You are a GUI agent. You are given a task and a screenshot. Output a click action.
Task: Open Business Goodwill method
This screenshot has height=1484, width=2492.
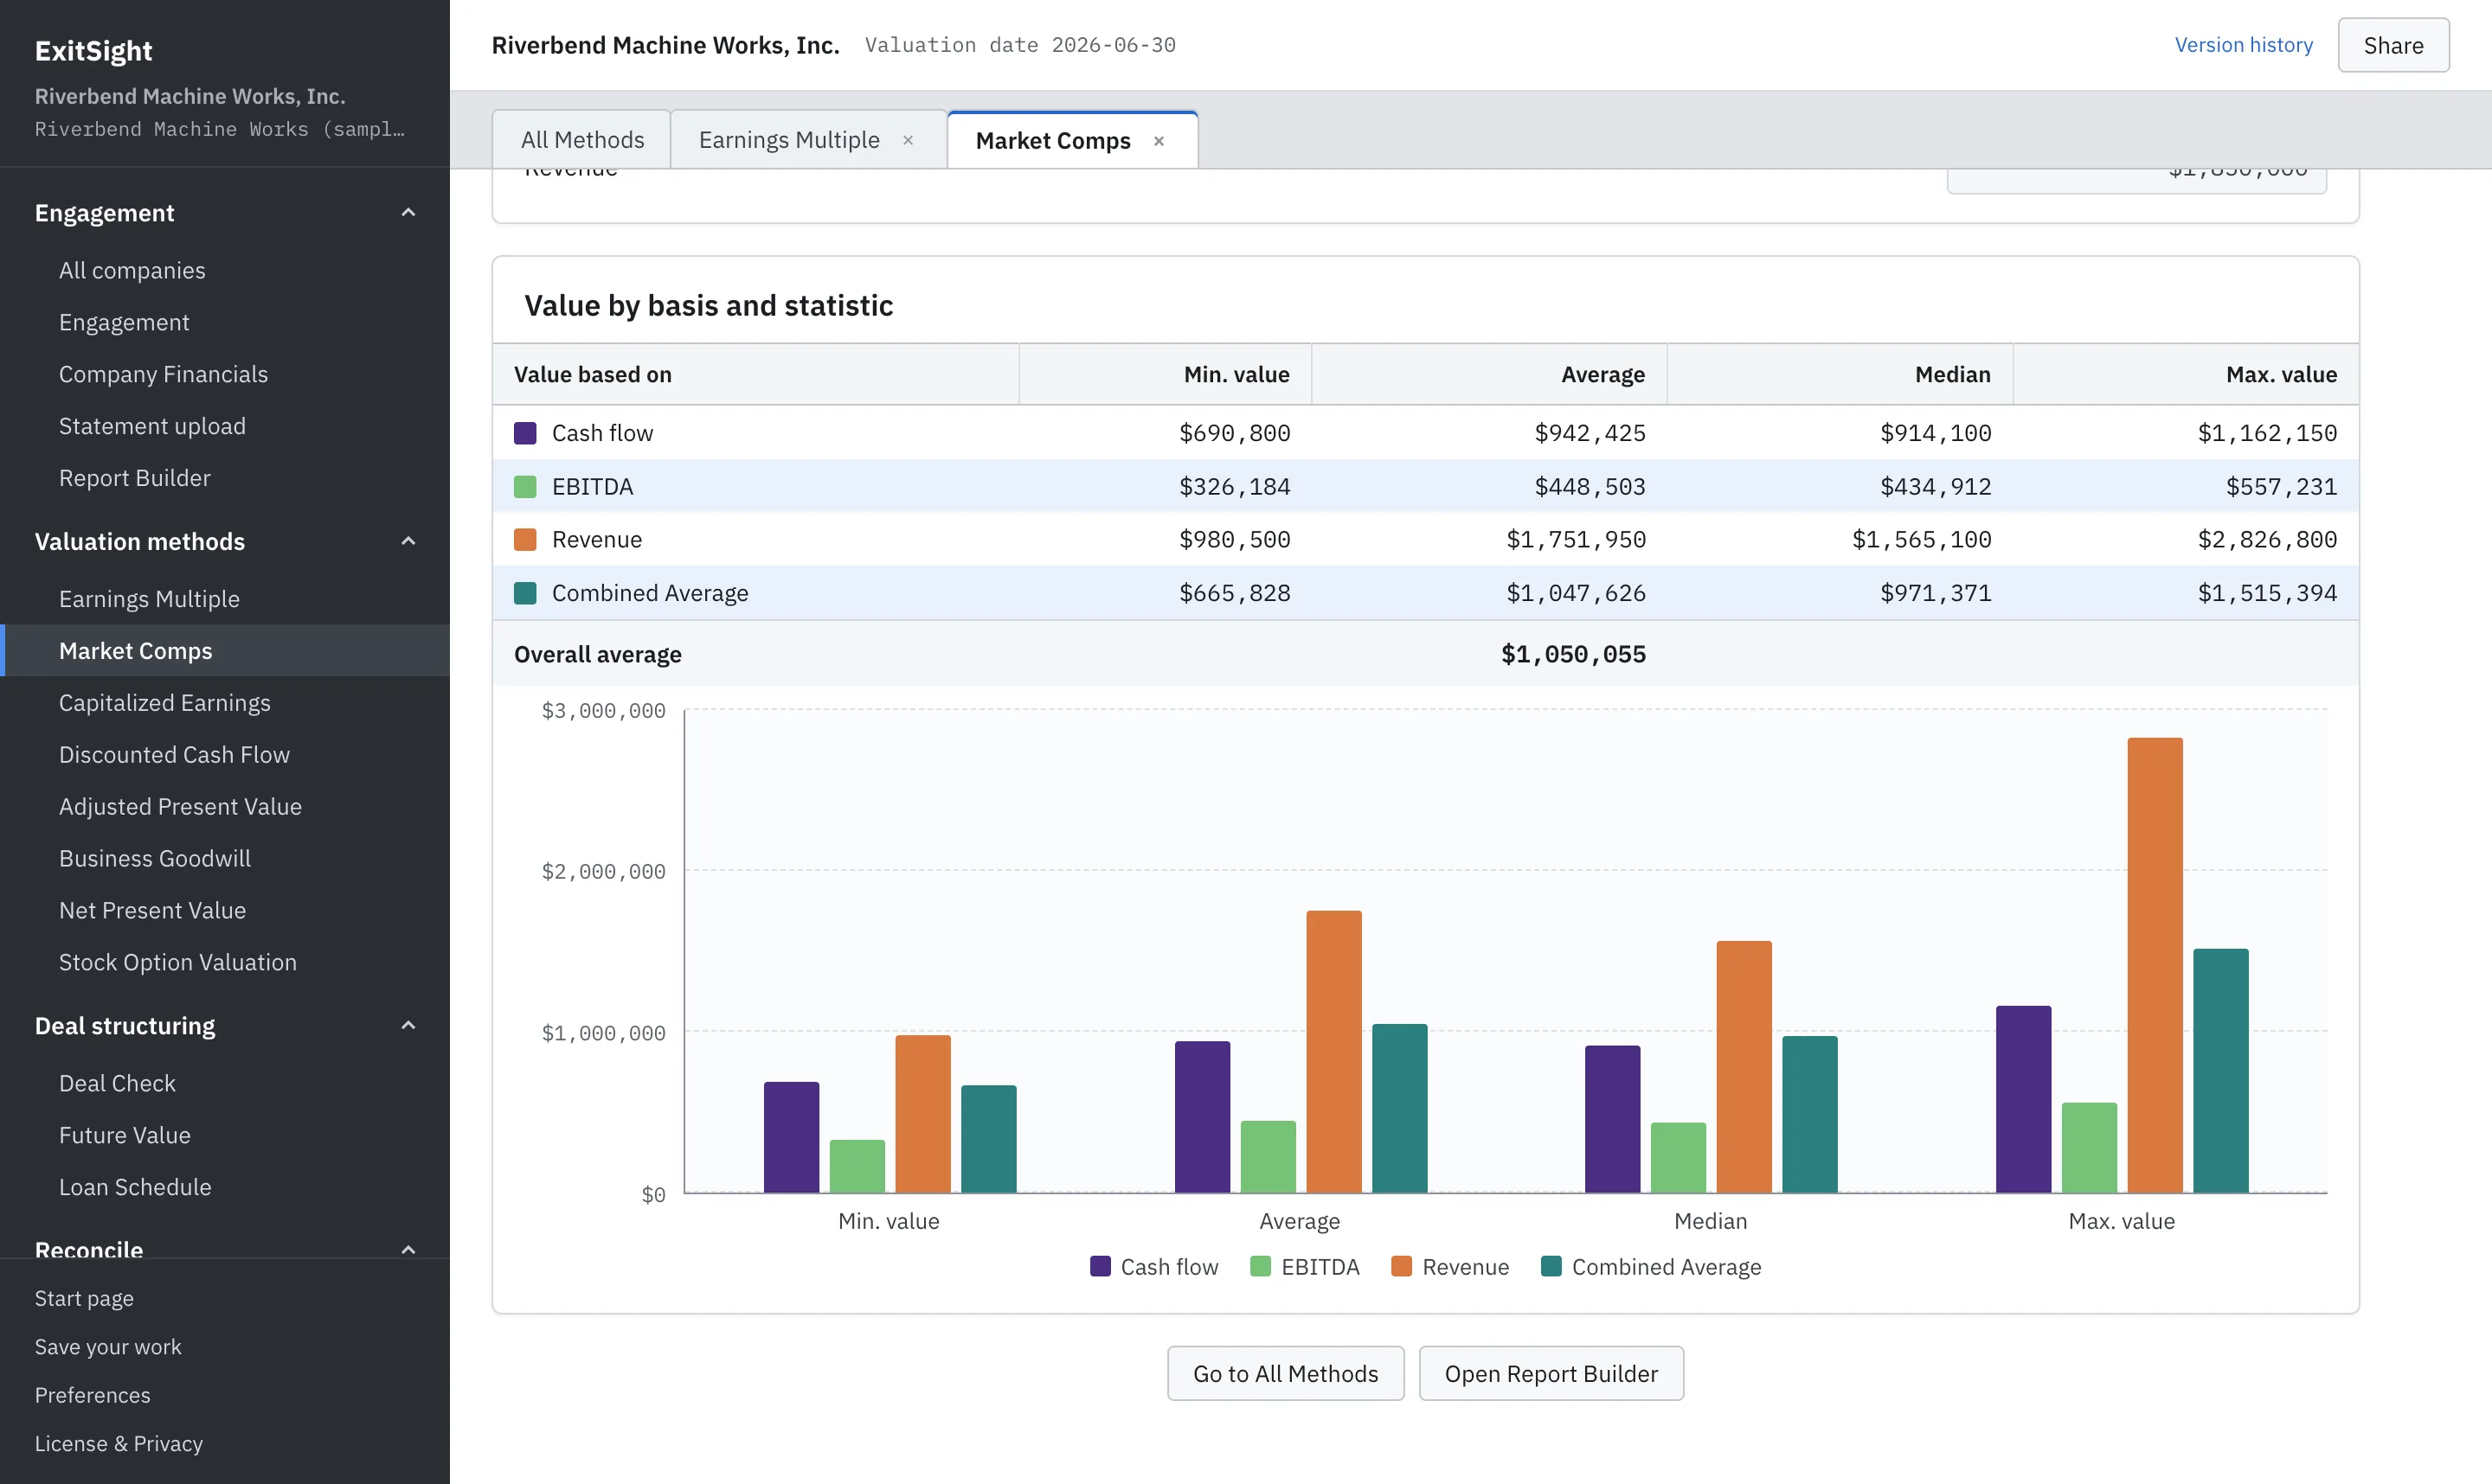(x=225, y=859)
